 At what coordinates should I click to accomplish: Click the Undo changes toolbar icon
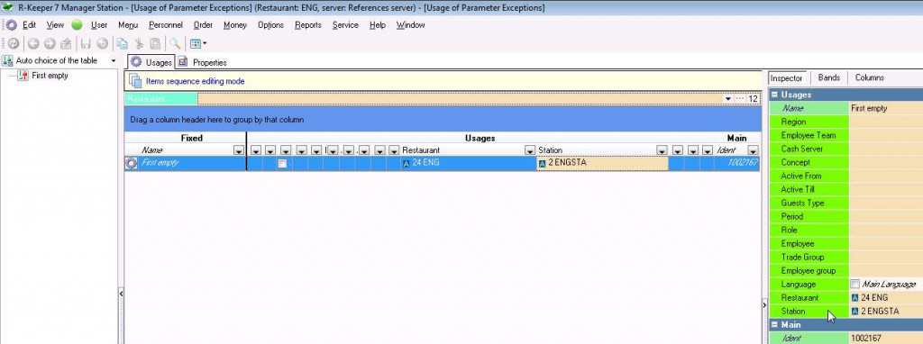point(103,43)
